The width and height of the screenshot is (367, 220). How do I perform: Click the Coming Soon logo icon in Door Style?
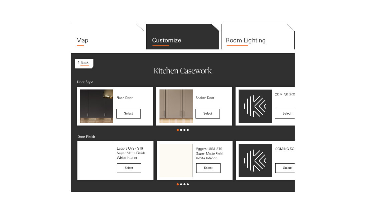click(x=255, y=106)
